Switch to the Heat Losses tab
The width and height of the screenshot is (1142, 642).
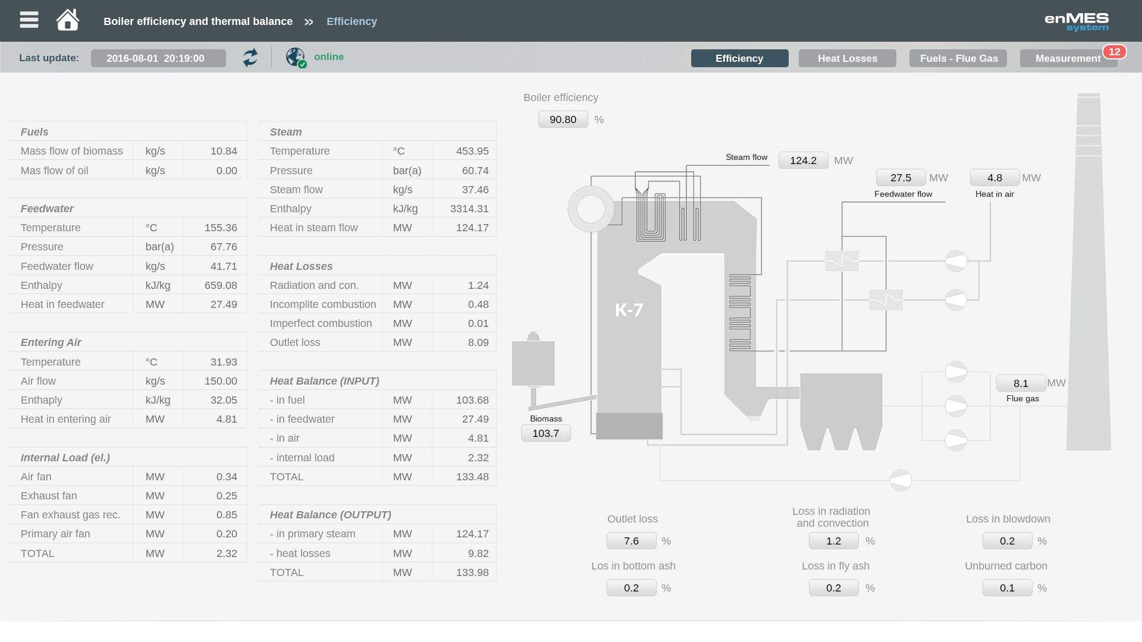(847, 58)
